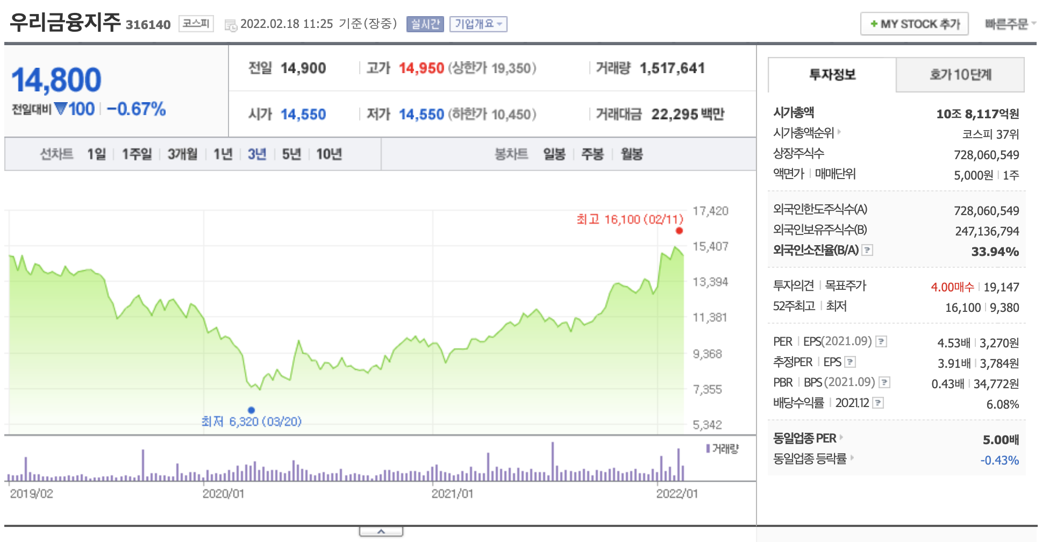Open help icon next to 외국인소진율(B/A)
This screenshot has height=542, width=1042.
(867, 250)
